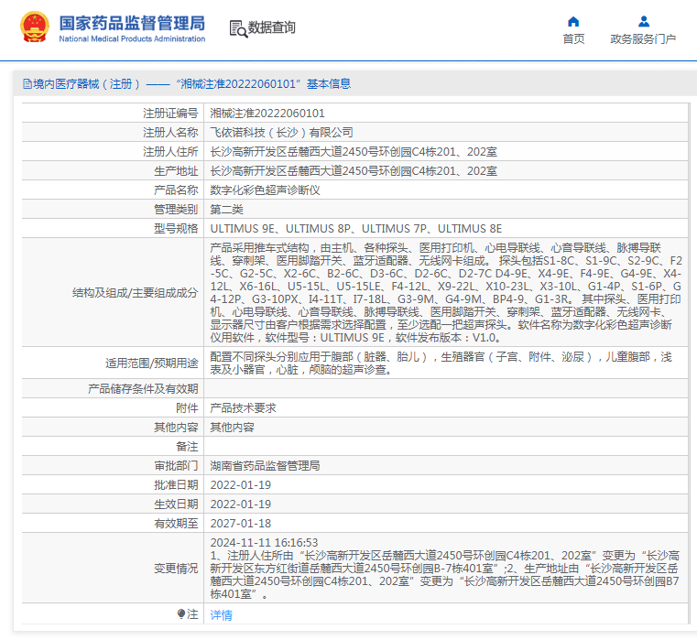Go to 首页 text link
Viewport: 697px width, 640px height.
[x=573, y=39]
